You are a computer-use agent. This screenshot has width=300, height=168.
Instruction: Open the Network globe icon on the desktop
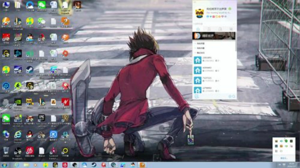pos(6,136)
